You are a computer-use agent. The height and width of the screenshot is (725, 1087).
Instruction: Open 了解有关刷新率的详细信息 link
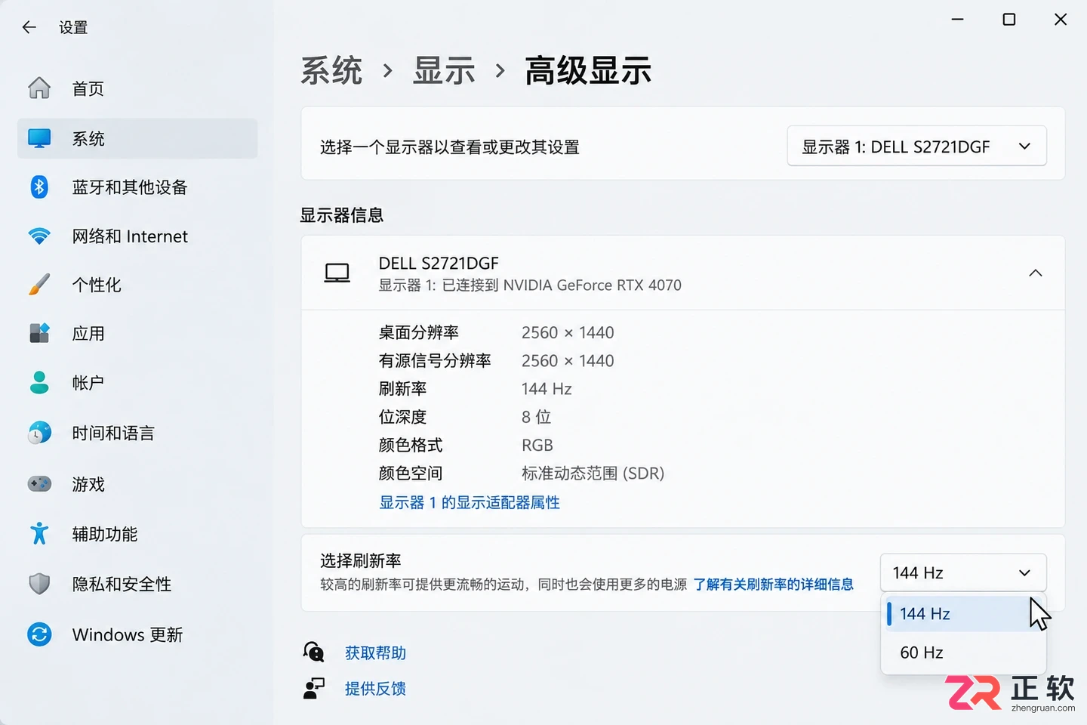click(x=774, y=584)
